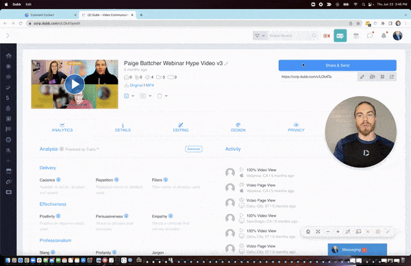The height and width of the screenshot is (266, 411).
Task: Click the plus icon in sidebar
Action: pyautogui.click(x=8, y=160)
